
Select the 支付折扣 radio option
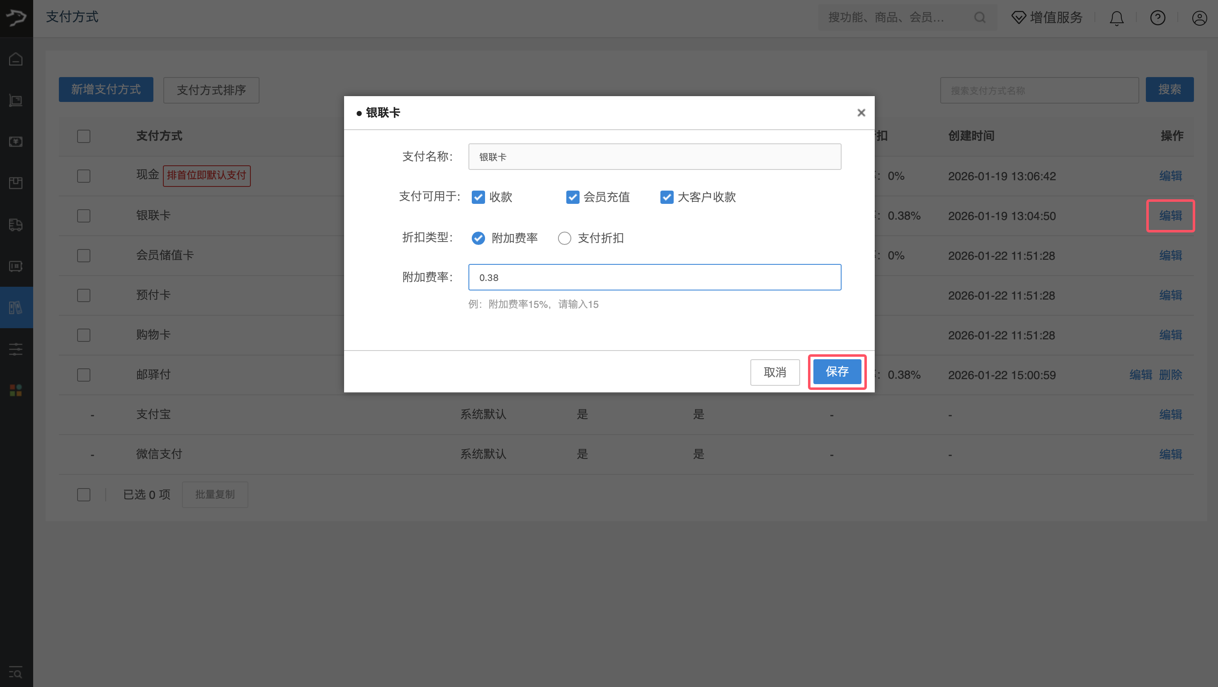click(565, 238)
